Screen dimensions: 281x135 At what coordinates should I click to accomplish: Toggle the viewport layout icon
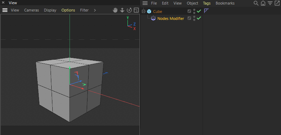pyautogui.click(x=136, y=10)
